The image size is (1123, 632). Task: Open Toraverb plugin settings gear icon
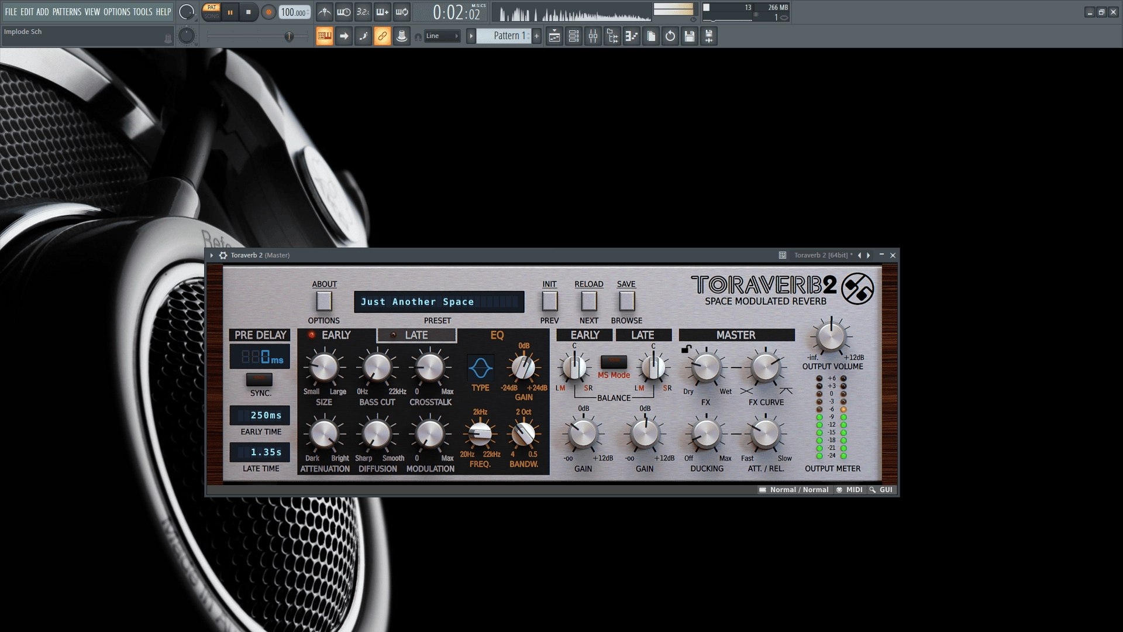pyautogui.click(x=223, y=256)
